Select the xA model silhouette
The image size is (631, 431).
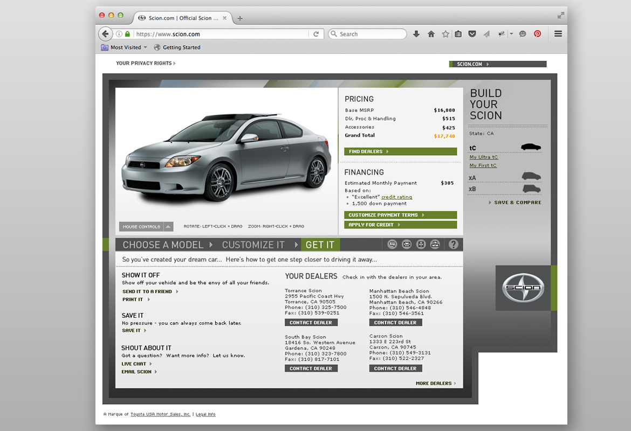(x=531, y=176)
